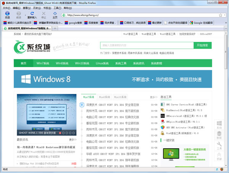The image size is (229, 173).
Task: Switch to the Win8系统 list tab
Action: [105, 97]
